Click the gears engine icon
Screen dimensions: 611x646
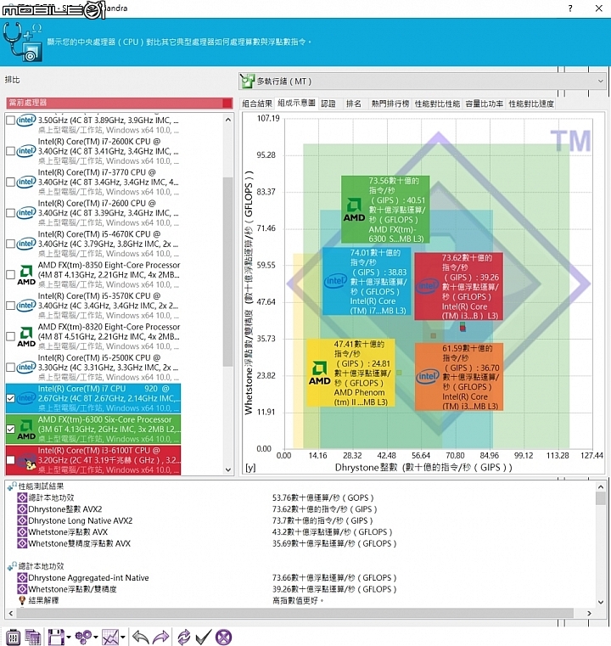click(x=83, y=637)
